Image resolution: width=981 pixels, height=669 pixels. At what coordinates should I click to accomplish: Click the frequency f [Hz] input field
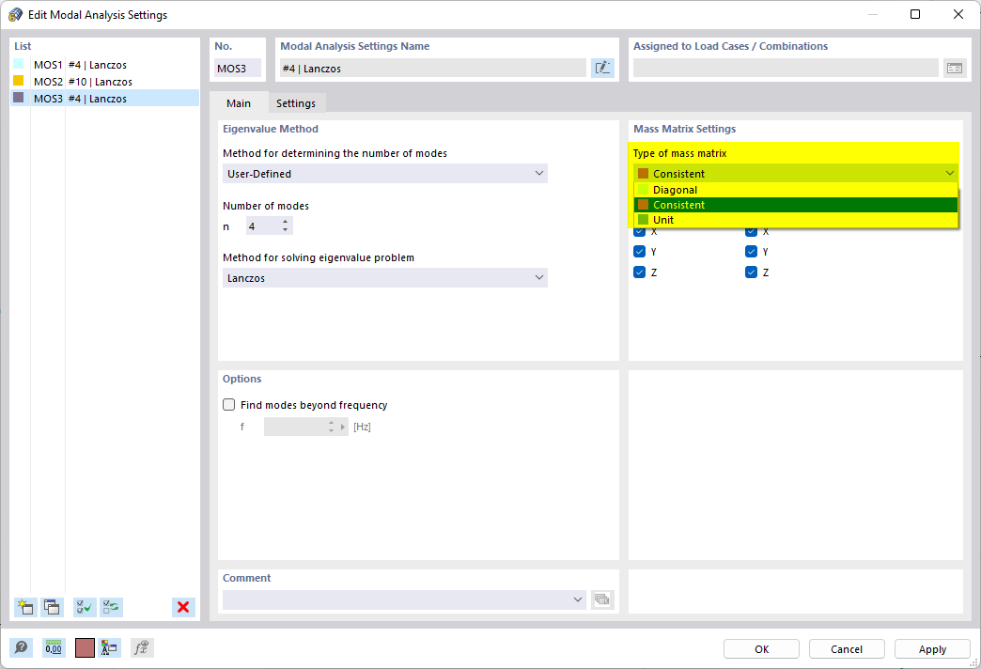coord(295,427)
